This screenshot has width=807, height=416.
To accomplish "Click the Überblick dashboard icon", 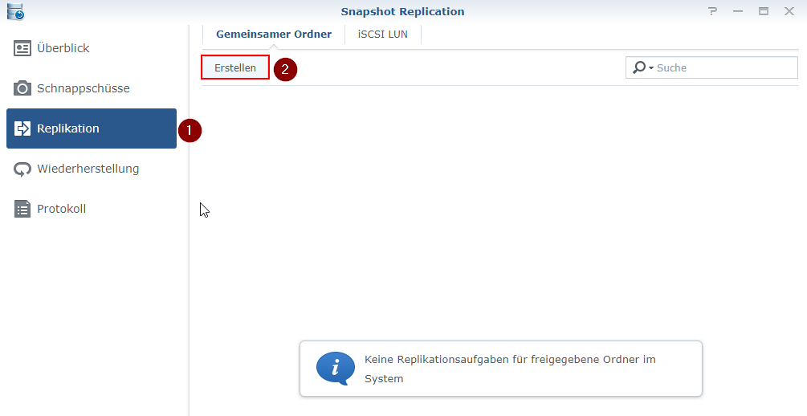I will 22,48.
